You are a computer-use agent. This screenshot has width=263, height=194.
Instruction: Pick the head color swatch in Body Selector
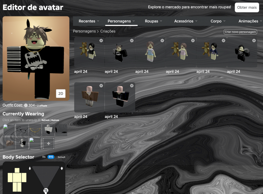coord(17,170)
